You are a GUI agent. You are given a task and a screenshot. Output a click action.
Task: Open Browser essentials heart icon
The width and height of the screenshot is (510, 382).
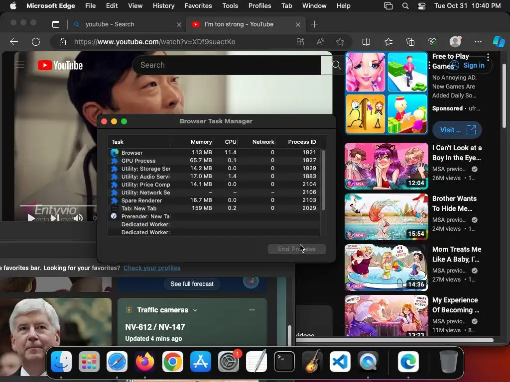(x=432, y=42)
